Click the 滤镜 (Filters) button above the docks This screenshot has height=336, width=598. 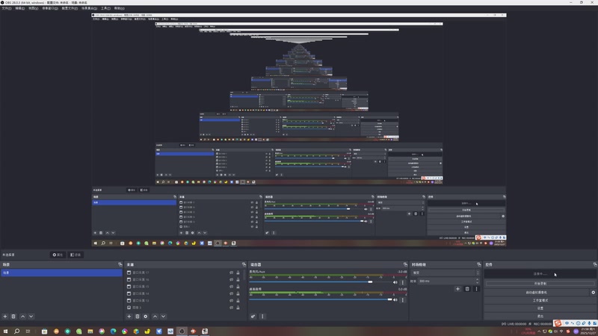click(x=75, y=255)
